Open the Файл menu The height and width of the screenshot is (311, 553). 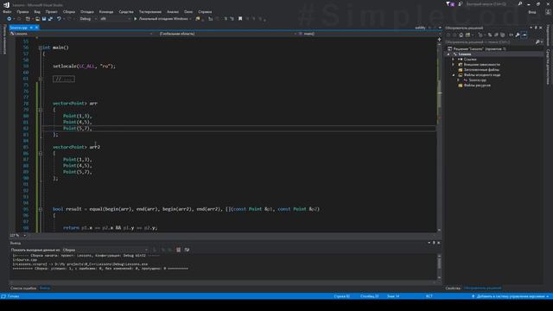click(7, 11)
